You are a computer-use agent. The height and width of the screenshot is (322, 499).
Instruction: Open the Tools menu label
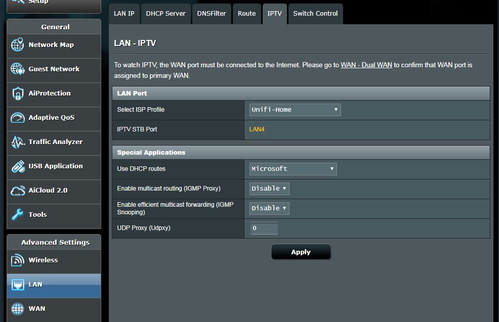click(37, 214)
